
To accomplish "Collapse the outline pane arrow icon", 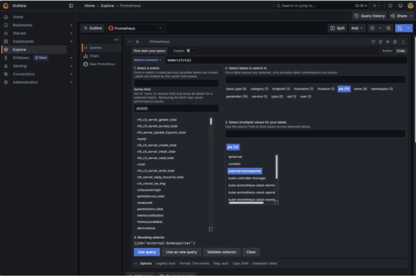I will [x=116, y=40].
